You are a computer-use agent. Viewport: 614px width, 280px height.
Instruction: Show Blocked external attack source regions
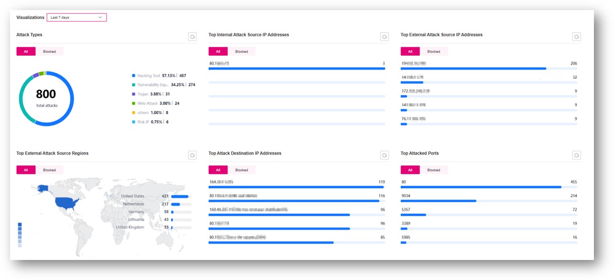[49, 170]
